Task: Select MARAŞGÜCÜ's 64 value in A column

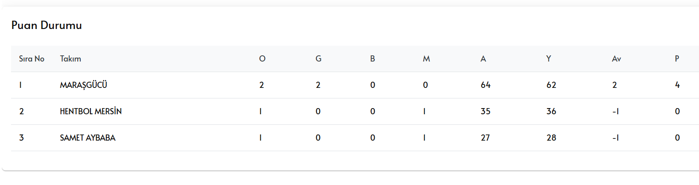Action: click(x=485, y=85)
